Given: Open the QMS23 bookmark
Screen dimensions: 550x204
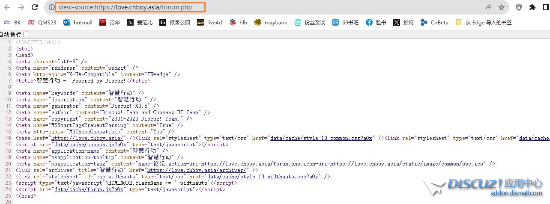Looking at the screenshot, I should click(42, 22).
